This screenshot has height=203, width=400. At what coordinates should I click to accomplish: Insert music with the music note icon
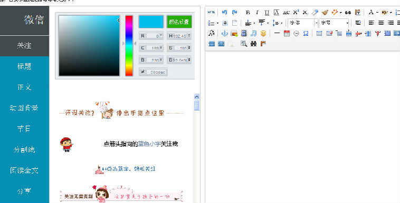click(x=254, y=33)
